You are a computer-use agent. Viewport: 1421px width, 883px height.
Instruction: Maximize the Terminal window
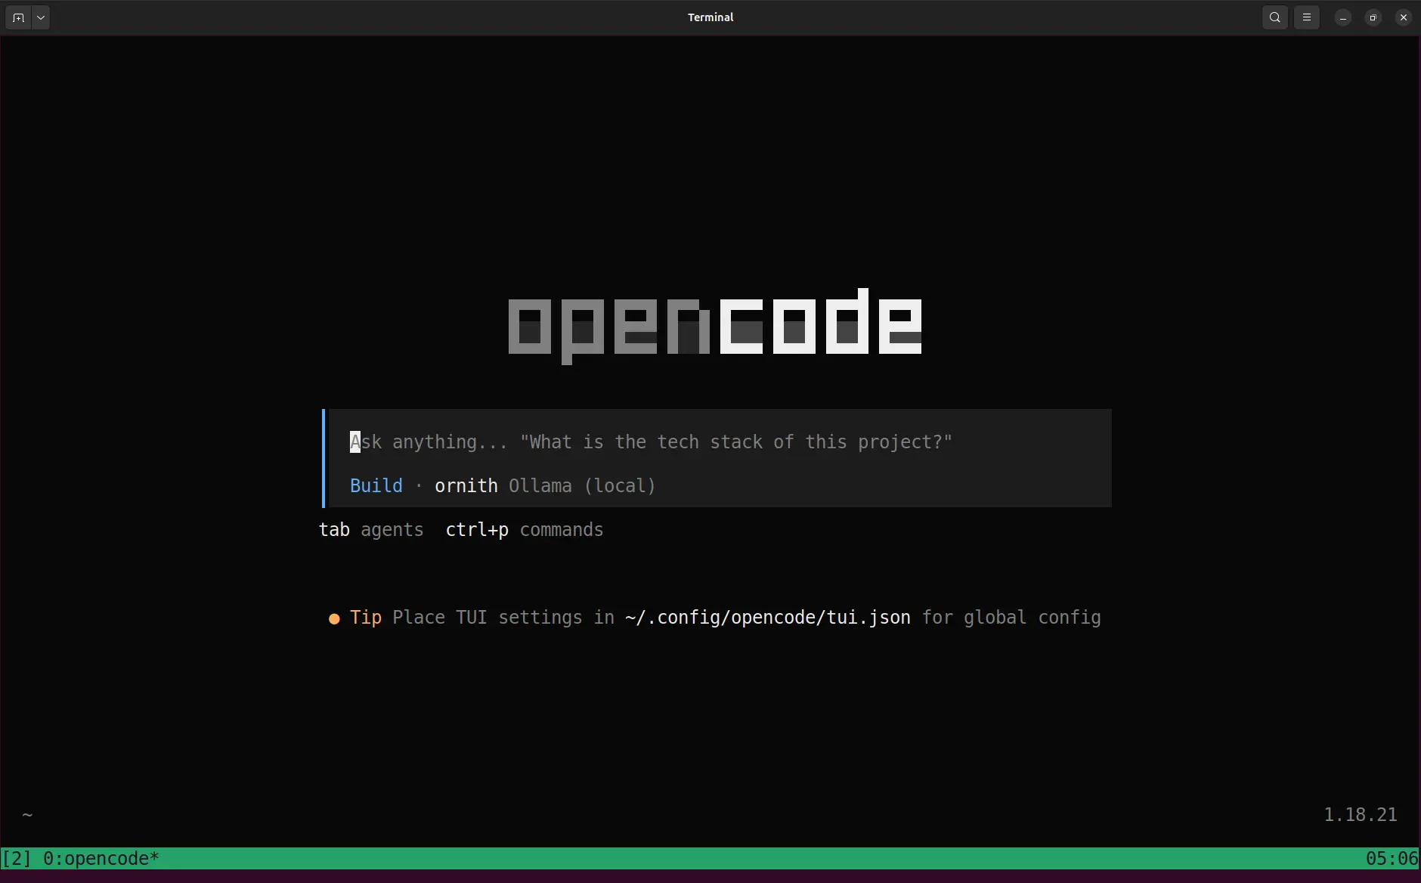coord(1373,17)
